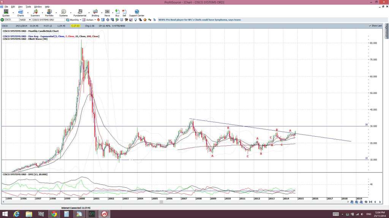
Task: Expand the Portfolio button dropdown arrow
Action: (56, 12)
